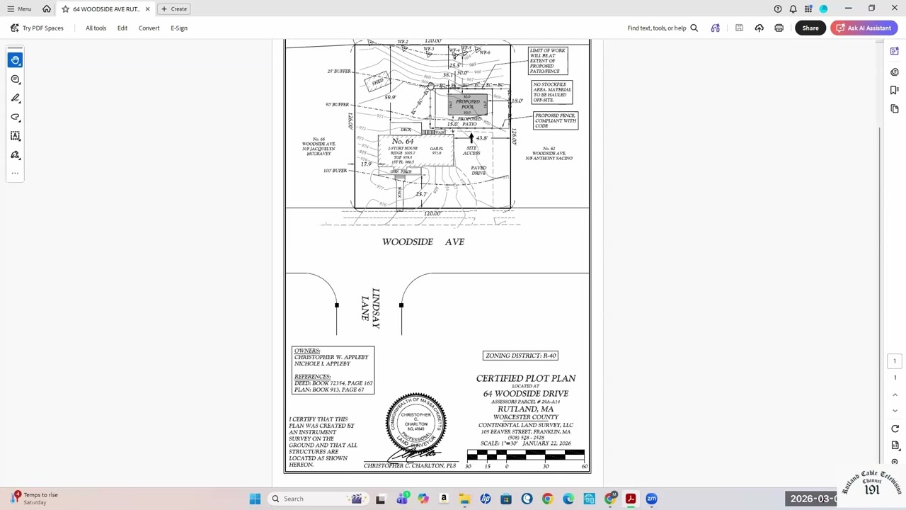Click the CHRISTOPHER C. CHARLTON, PLS signature line
Image resolution: width=906 pixels, height=510 pixels.
(410, 466)
